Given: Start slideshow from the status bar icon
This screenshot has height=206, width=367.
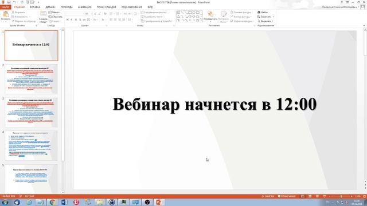Looking at the screenshot, I should [x=325, y=196].
